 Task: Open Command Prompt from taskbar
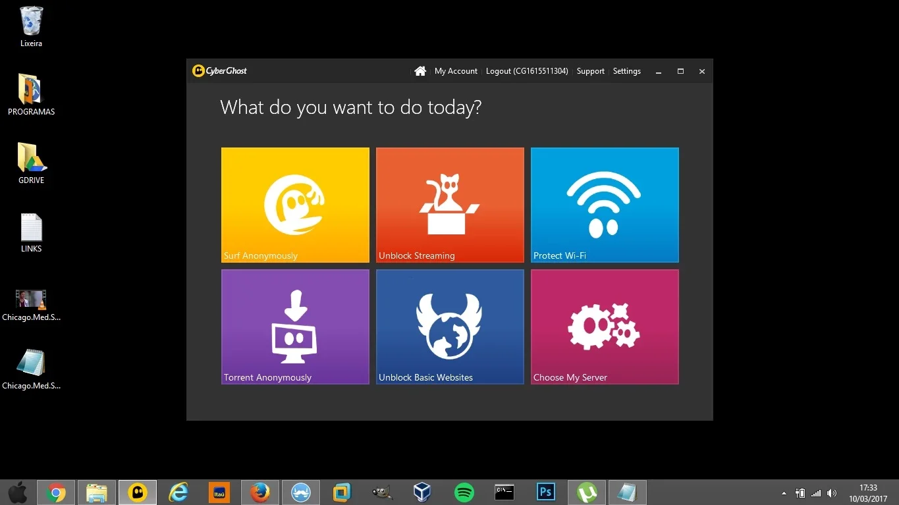[504, 492]
